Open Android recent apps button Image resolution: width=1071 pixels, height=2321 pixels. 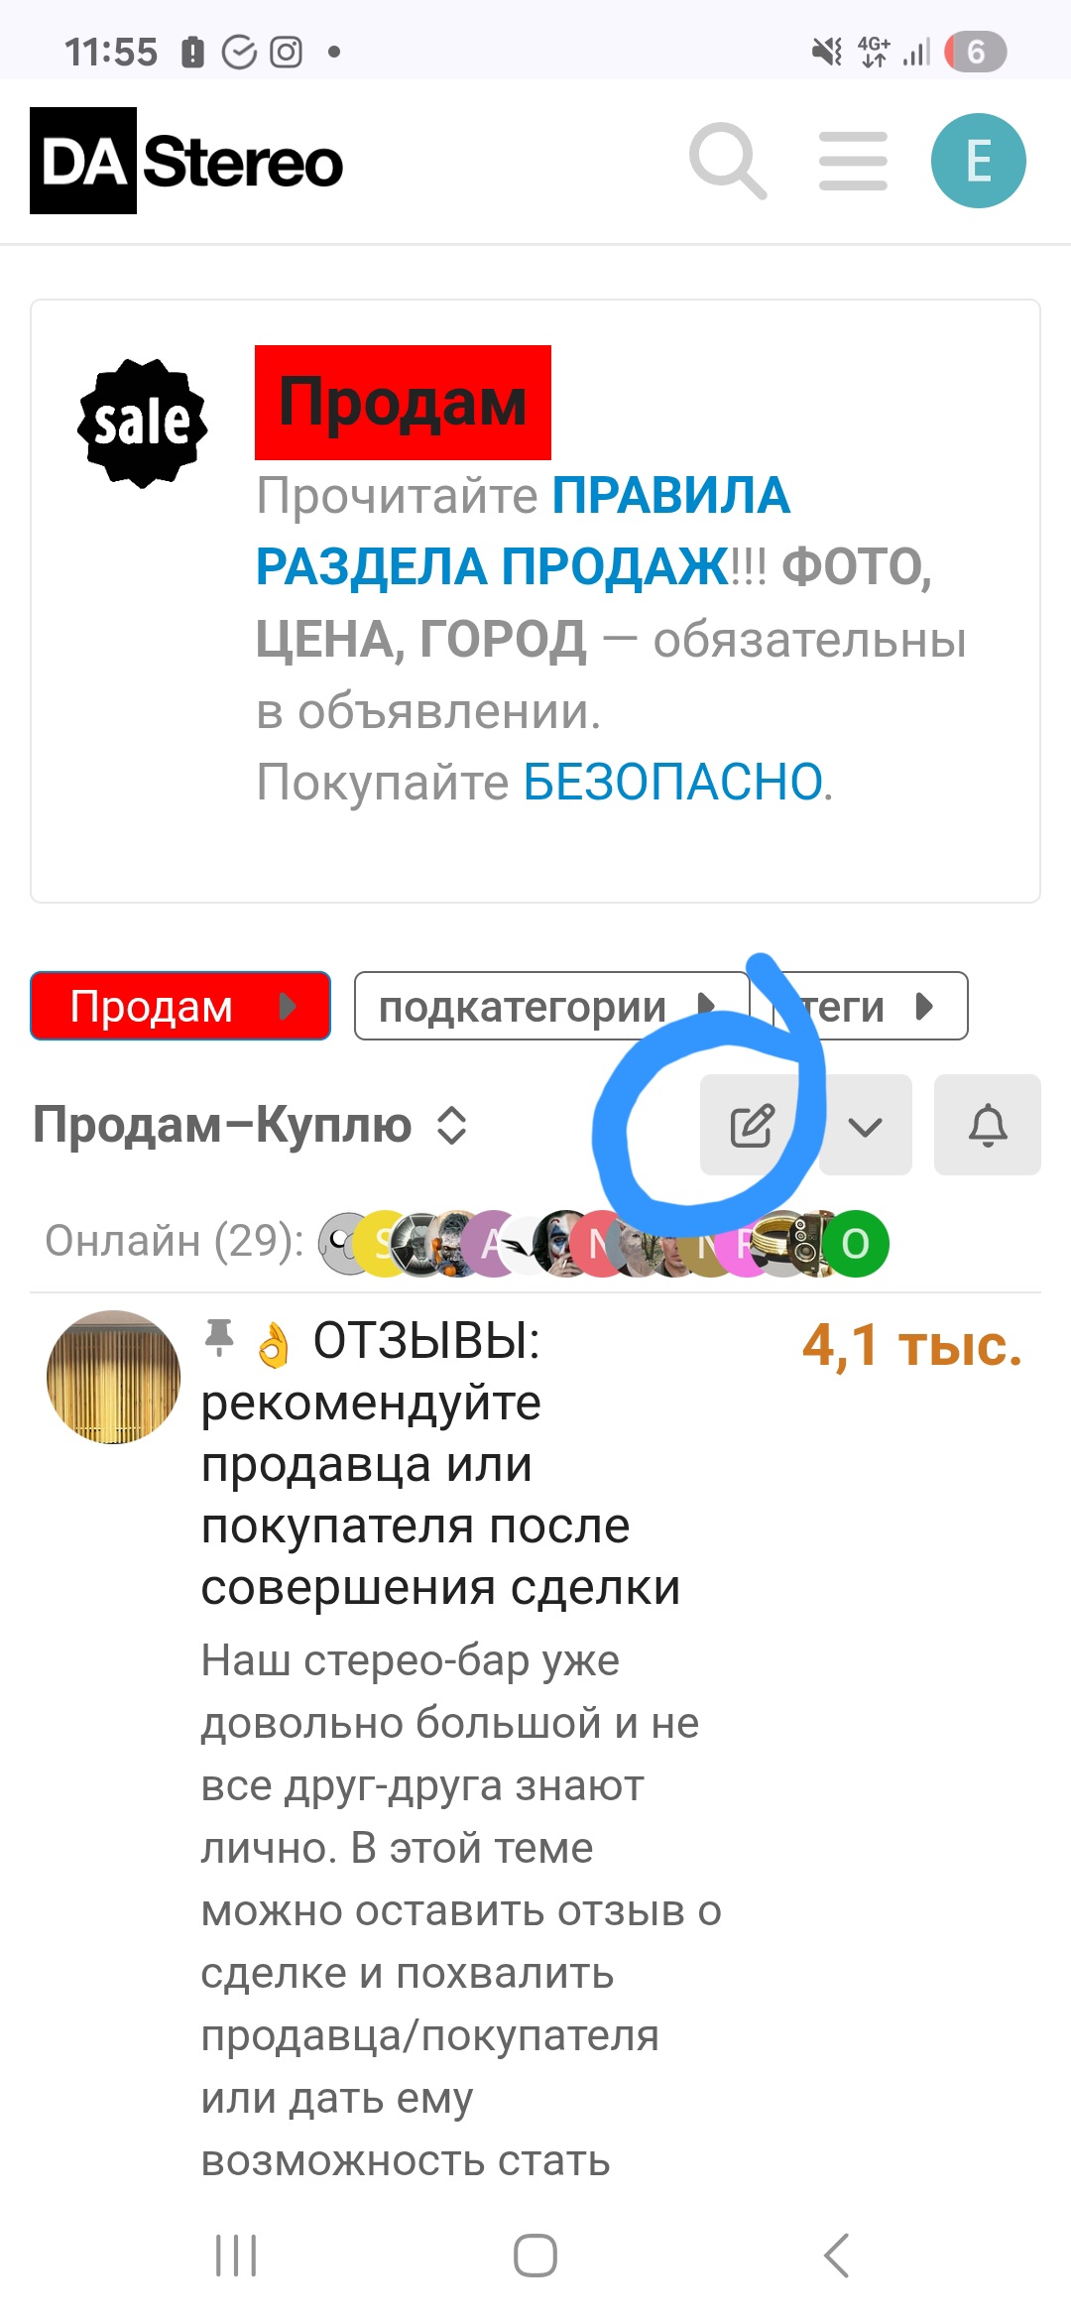coord(236,2256)
